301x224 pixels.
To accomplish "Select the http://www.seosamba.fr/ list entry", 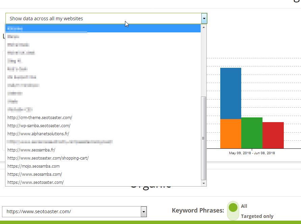I will pyautogui.click(x=31, y=150).
